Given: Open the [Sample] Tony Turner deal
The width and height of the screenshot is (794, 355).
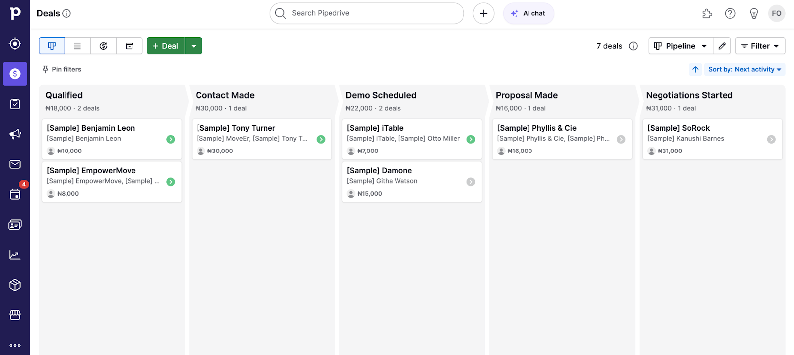Looking at the screenshot, I should point(262,139).
